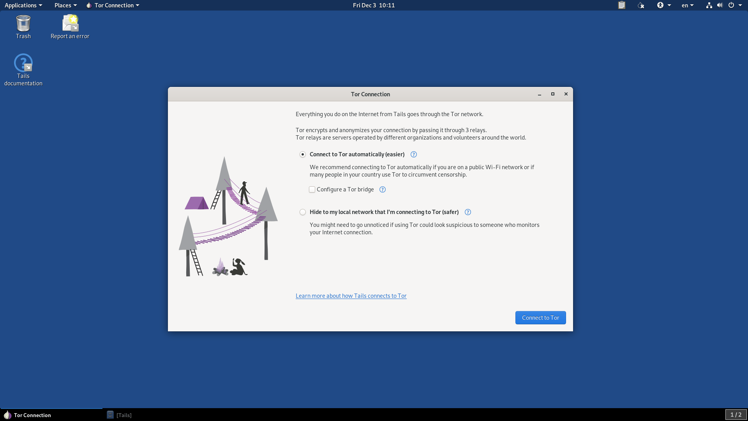Open the Places menu
This screenshot has height=421, width=748.
click(65, 5)
